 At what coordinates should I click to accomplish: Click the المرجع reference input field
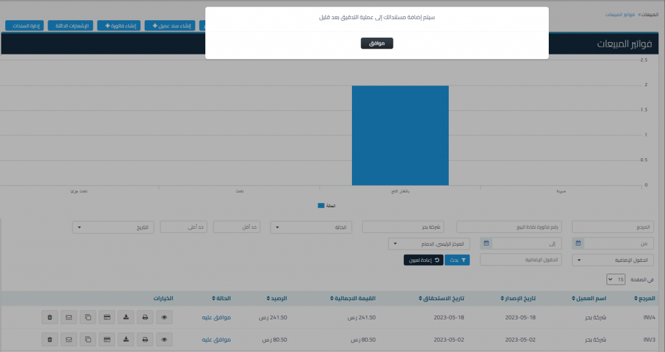click(612, 228)
